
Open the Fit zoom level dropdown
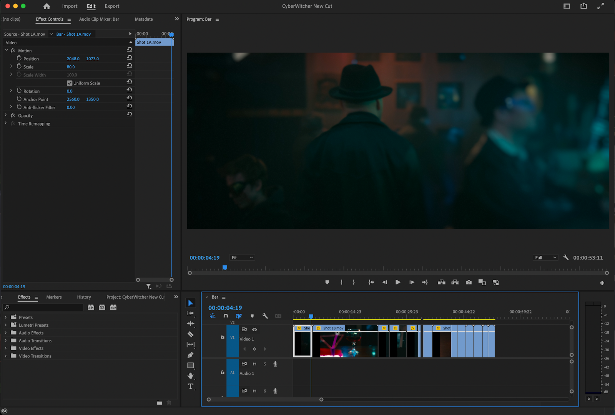point(242,257)
